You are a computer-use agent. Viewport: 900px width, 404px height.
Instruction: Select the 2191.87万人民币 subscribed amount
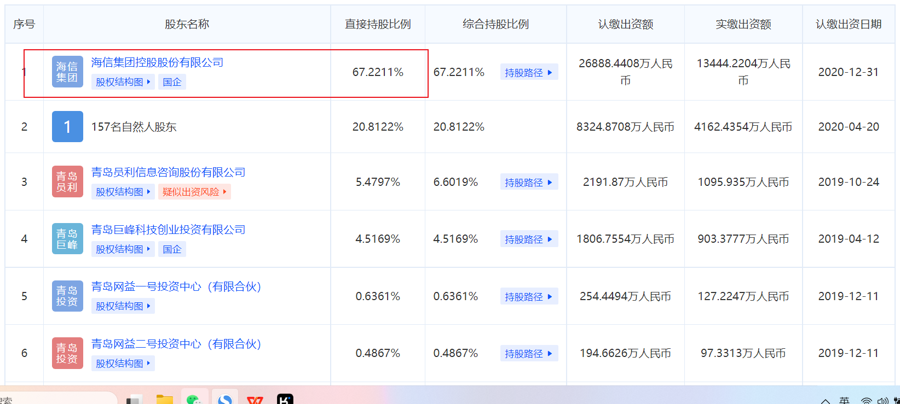(x=626, y=182)
